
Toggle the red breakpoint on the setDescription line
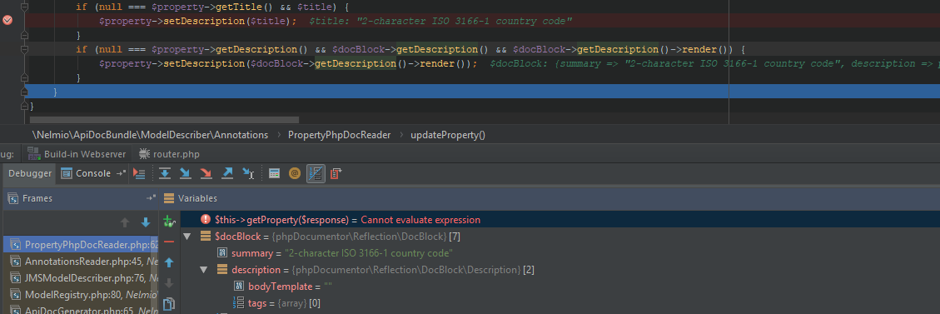point(7,21)
